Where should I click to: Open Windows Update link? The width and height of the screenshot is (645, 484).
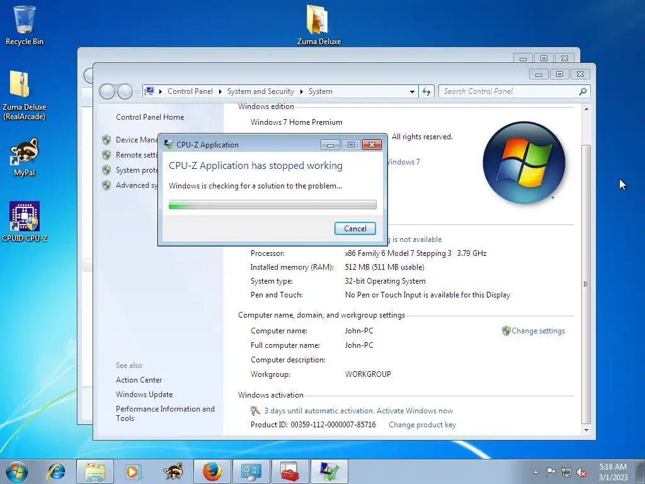[144, 395]
